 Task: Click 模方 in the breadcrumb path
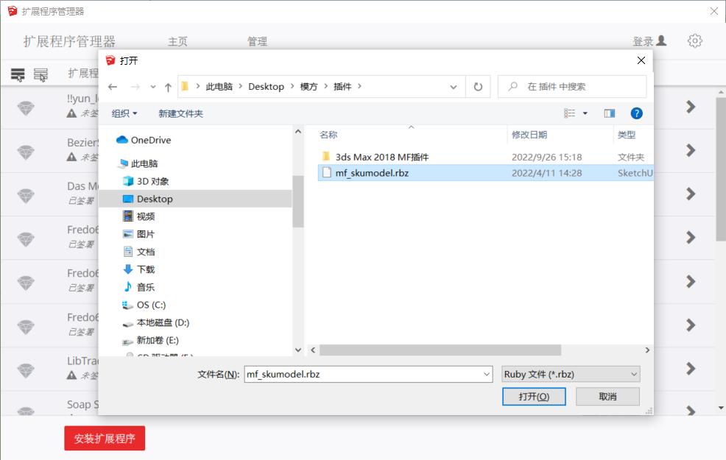point(309,87)
